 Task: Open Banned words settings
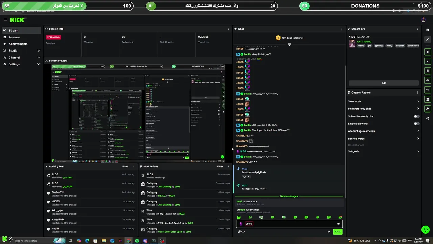coord(384,139)
